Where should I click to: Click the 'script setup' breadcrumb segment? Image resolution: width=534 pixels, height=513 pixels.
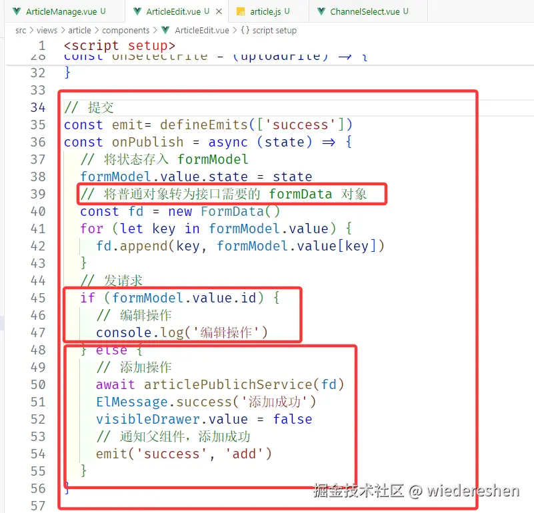pyautogui.click(x=275, y=30)
